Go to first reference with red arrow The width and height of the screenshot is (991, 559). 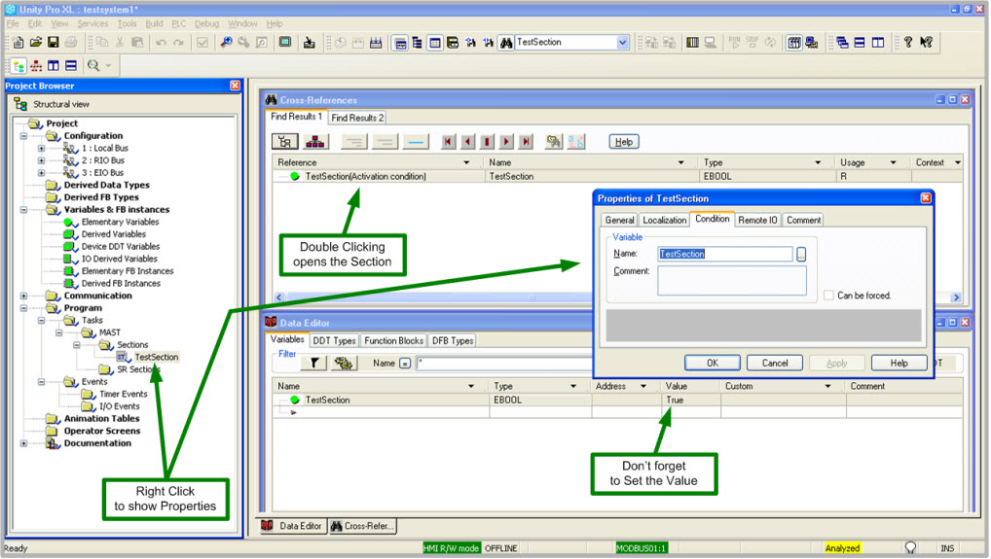[448, 142]
